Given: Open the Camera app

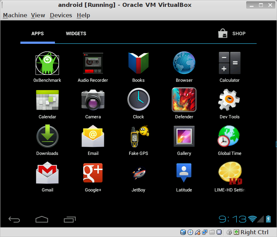Looking at the screenshot, I should 93,99.
